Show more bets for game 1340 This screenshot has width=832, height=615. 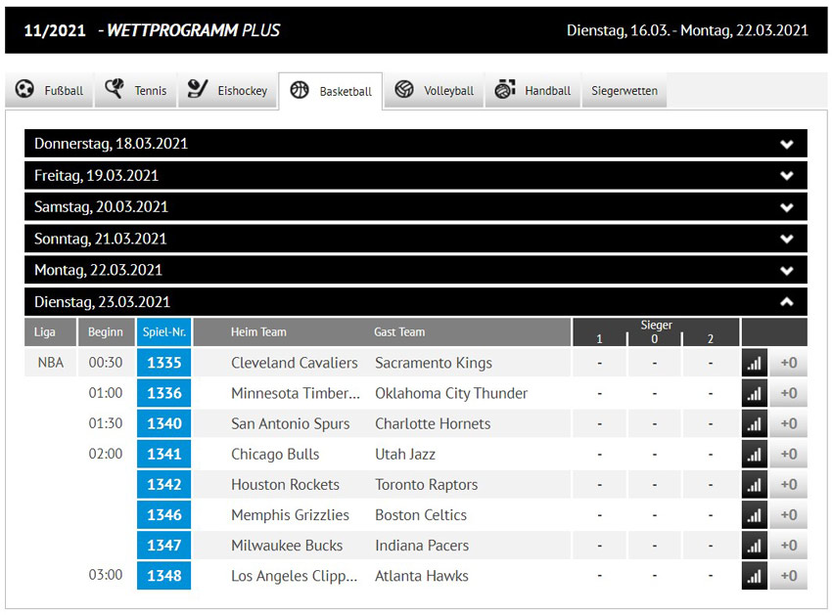[x=789, y=423]
